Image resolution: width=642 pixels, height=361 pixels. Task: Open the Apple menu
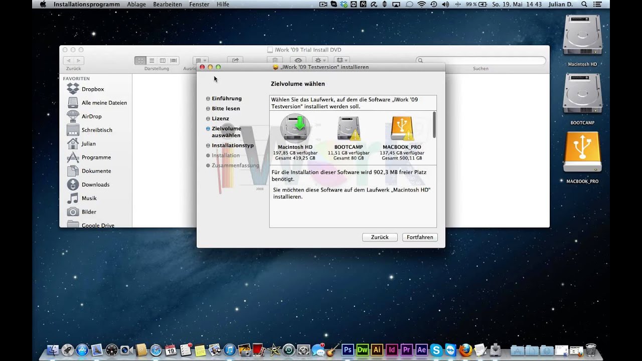coord(43,4)
